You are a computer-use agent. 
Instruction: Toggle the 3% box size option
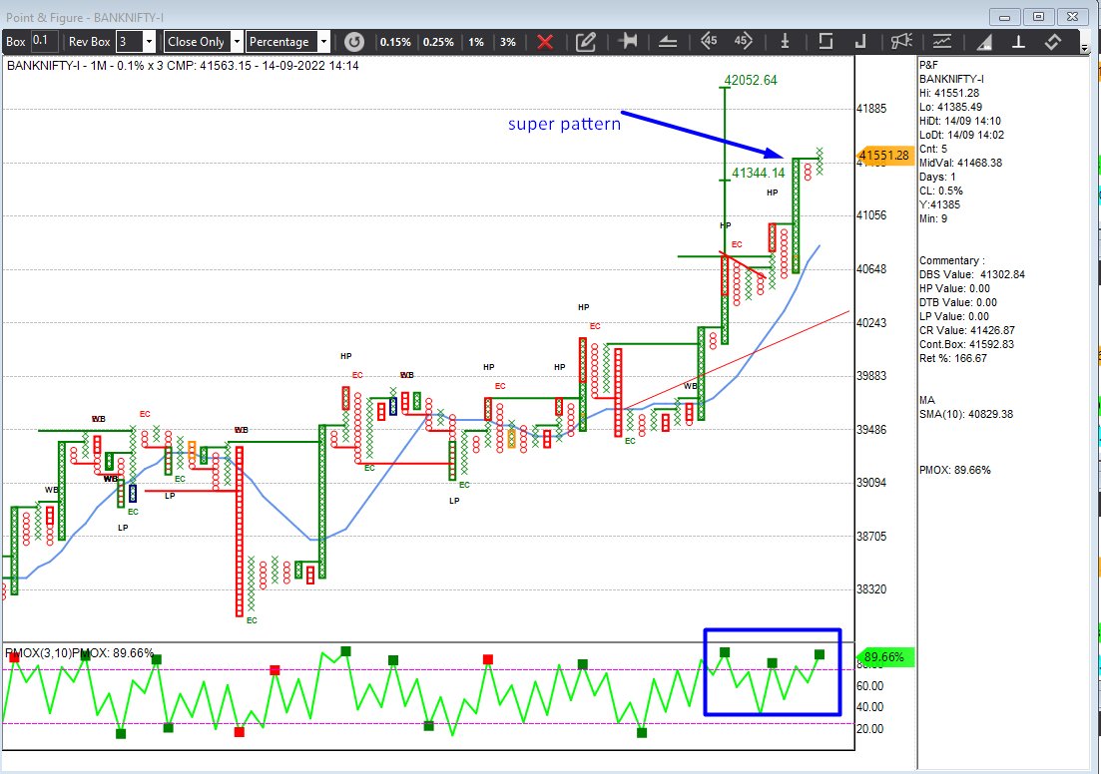pos(506,42)
